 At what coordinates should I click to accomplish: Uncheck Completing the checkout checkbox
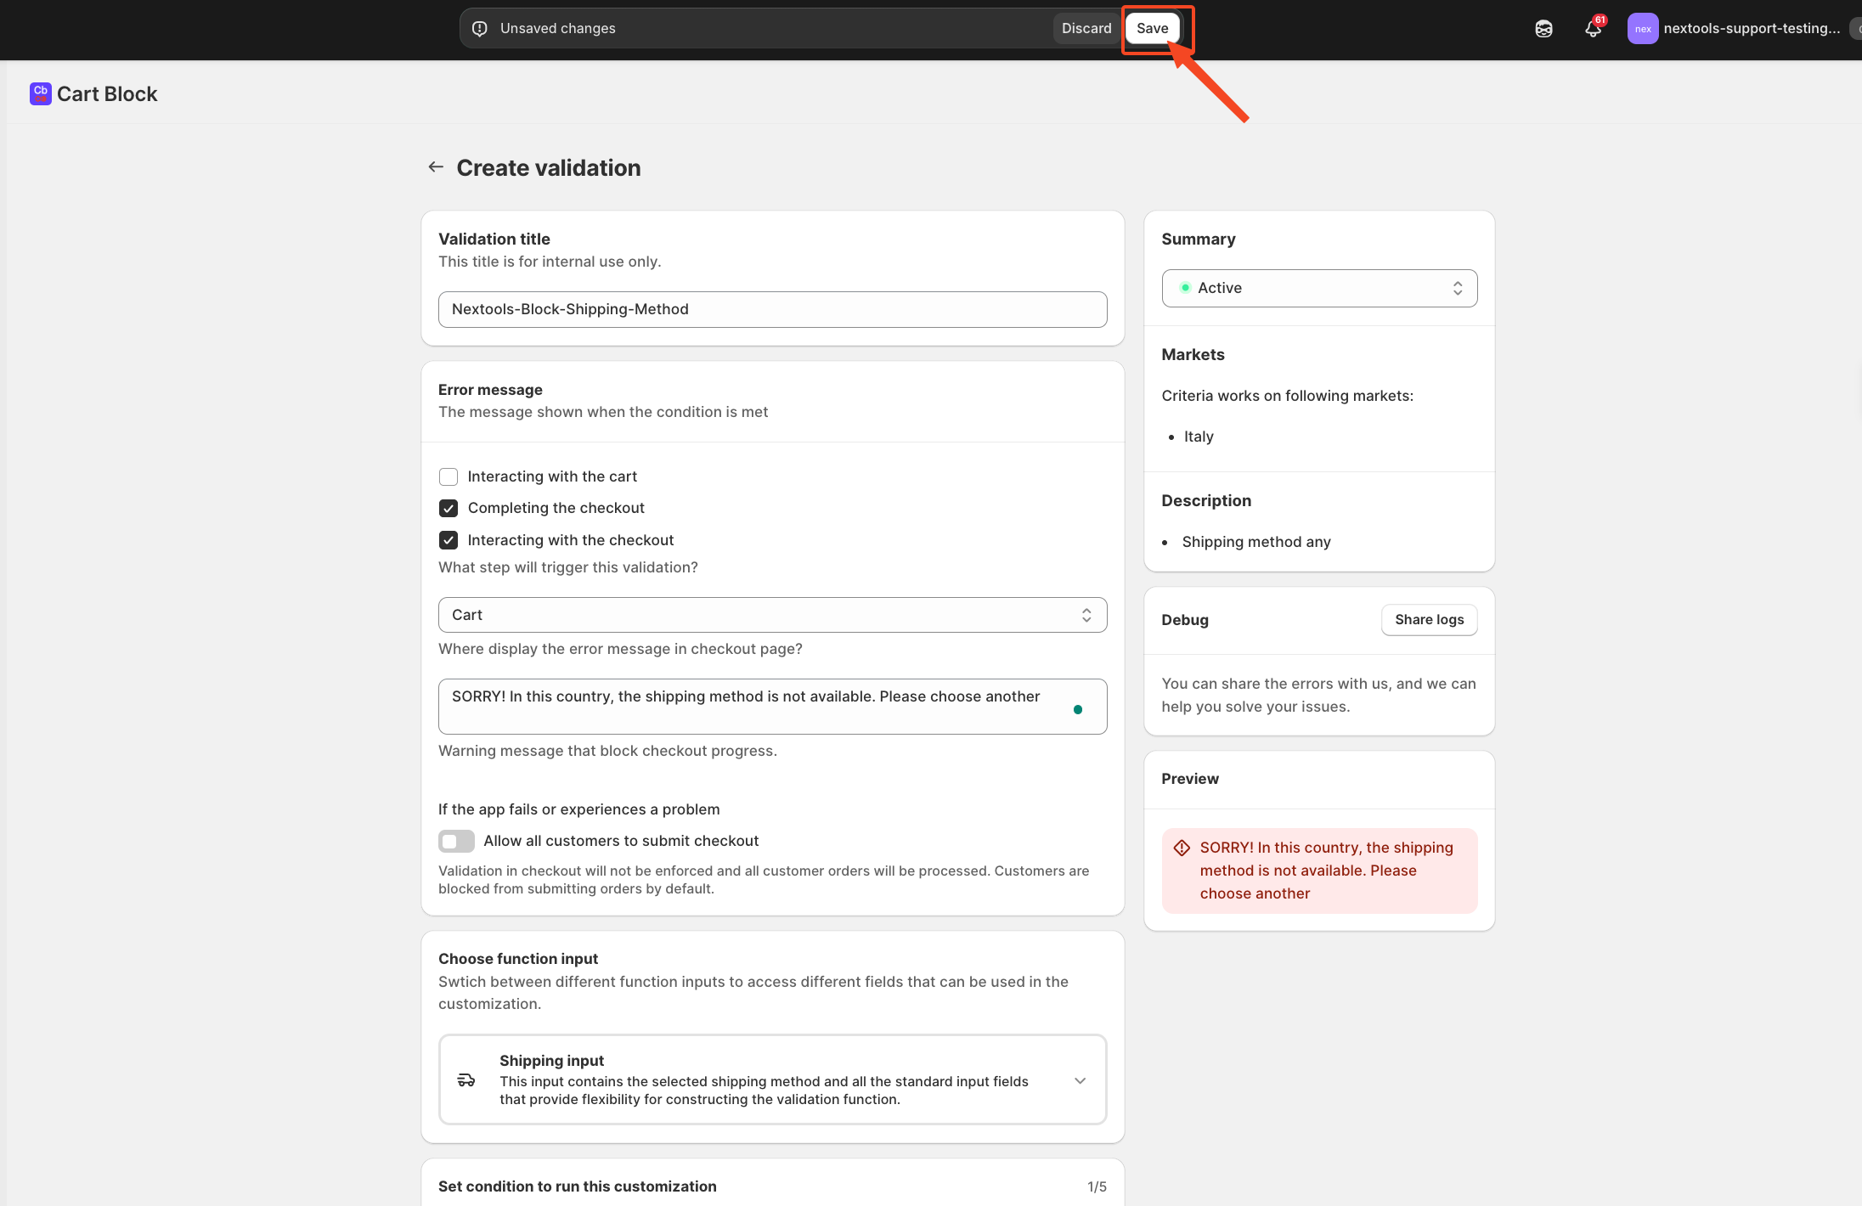[x=449, y=508]
